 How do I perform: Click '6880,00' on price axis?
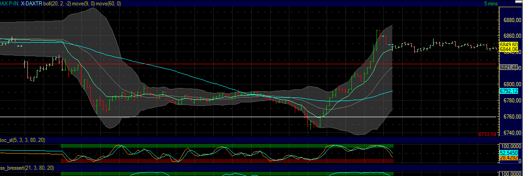(512, 20)
